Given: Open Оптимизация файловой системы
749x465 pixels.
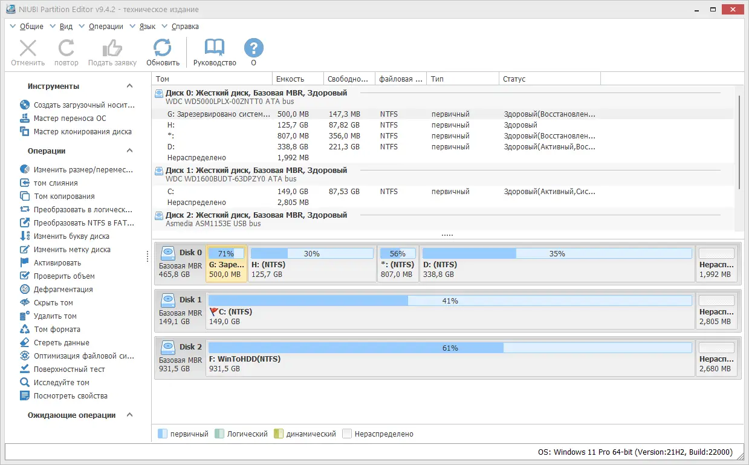Looking at the screenshot, I should (x=77, y=356).
